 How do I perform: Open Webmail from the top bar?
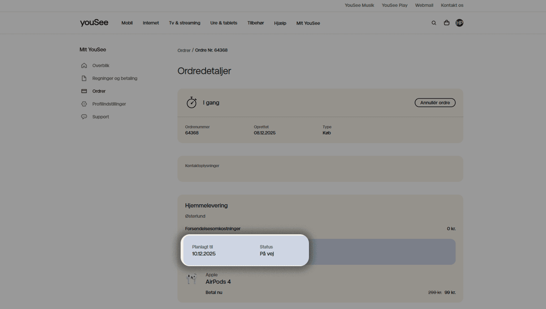(x=424, y=5)
